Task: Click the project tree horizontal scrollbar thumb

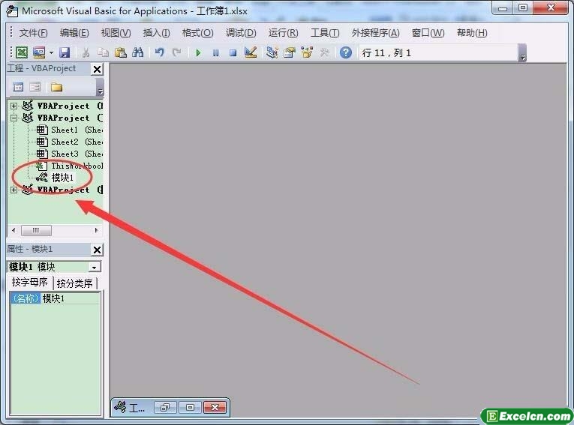Action: (x=36, y=230)
